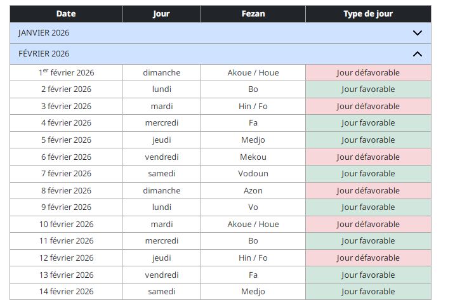
Task: Select the 10 février 2026 date cell
Action: pos(66,225)
